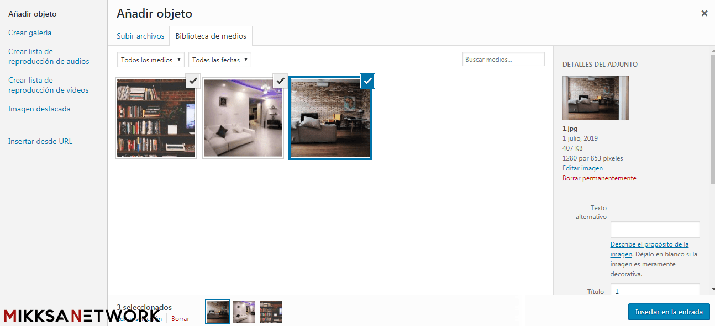This screenshot has width=715, height=326.
Task: Click the attachment details scrollbar down arrow
Action: pyautogui.click(x=712, y=290)
